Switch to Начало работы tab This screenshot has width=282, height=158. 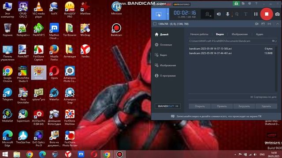coord(199,34)
